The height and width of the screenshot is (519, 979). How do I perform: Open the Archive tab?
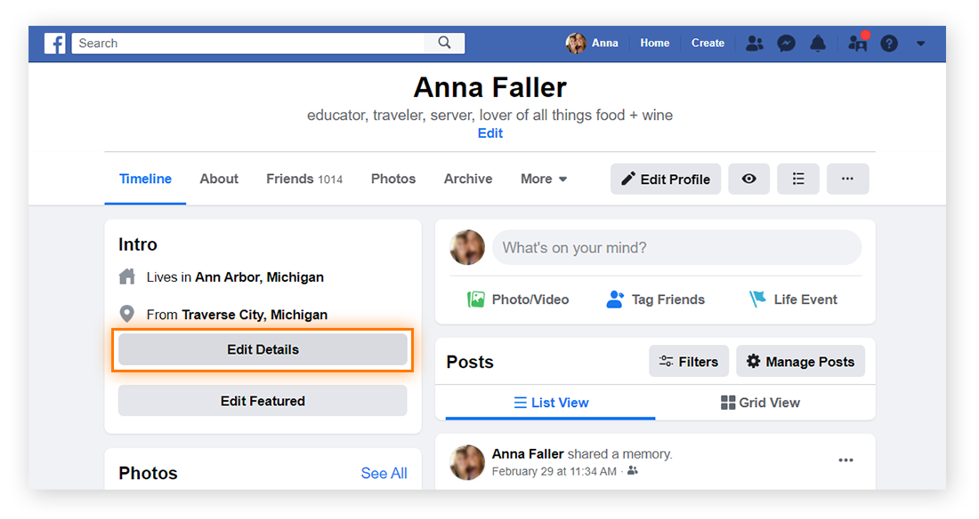pos(467,179)
